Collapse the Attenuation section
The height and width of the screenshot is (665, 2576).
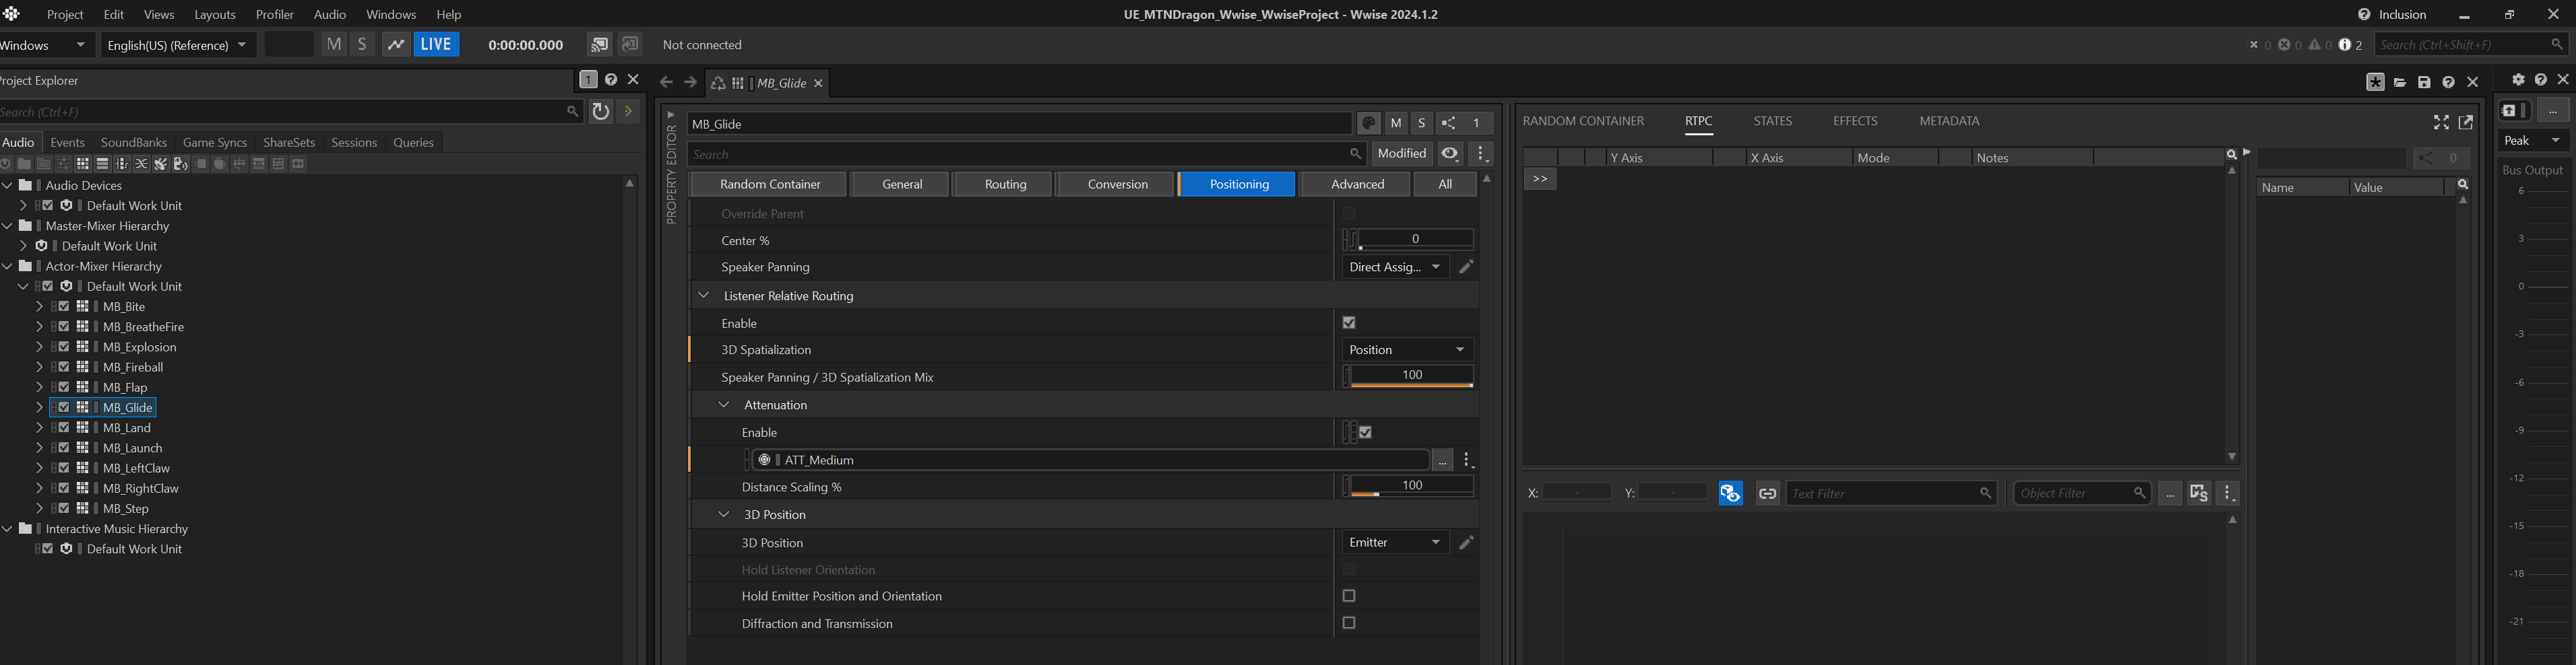pos(724,405)
